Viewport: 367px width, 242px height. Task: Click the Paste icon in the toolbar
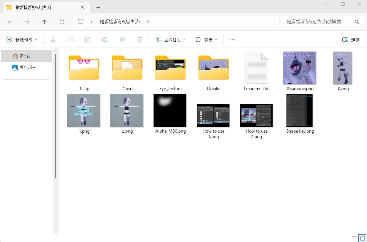88,39
